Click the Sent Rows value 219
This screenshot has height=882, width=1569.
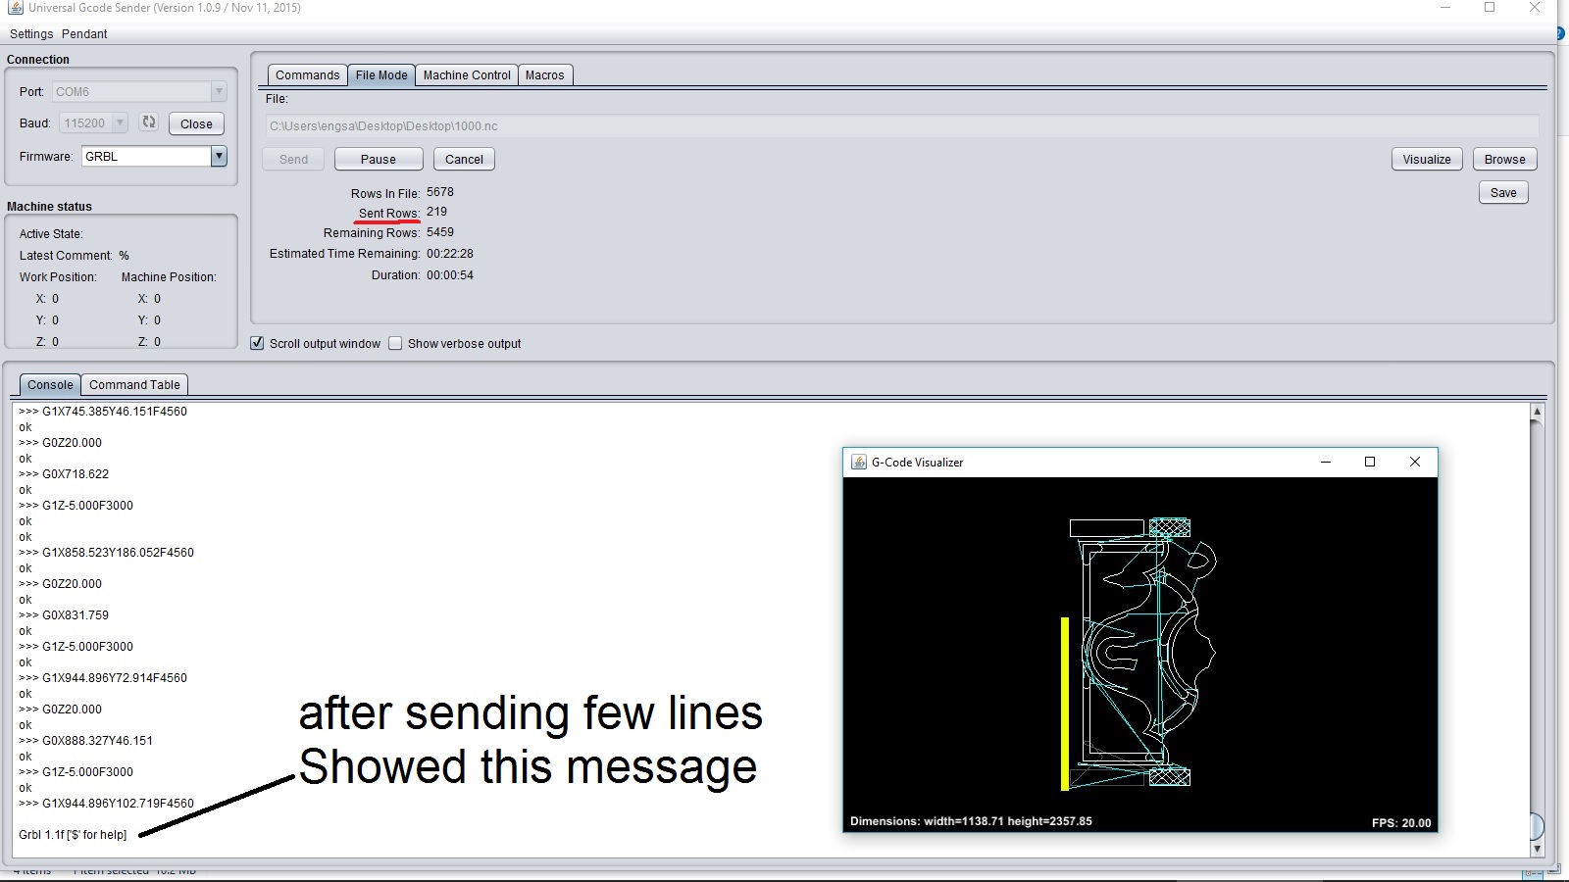436,212
